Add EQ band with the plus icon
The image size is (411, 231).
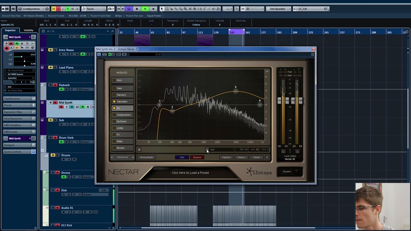click(139, 150)
